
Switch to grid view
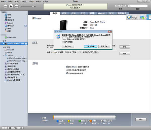point(120,6)
